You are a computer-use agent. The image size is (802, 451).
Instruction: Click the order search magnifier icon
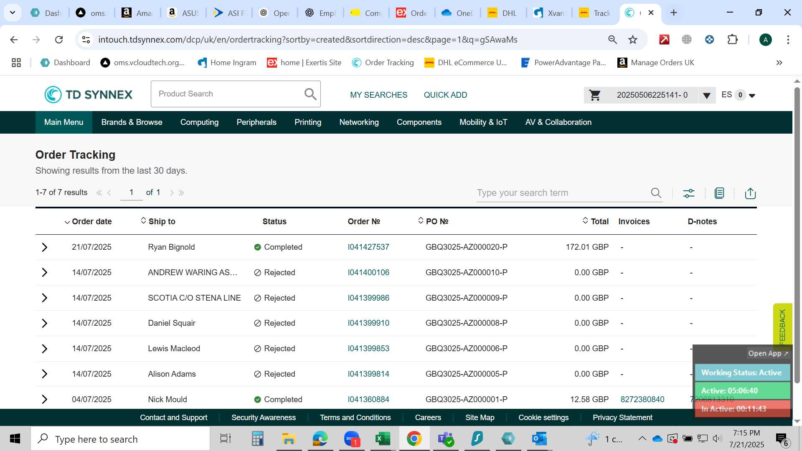(x=656, y=193)
